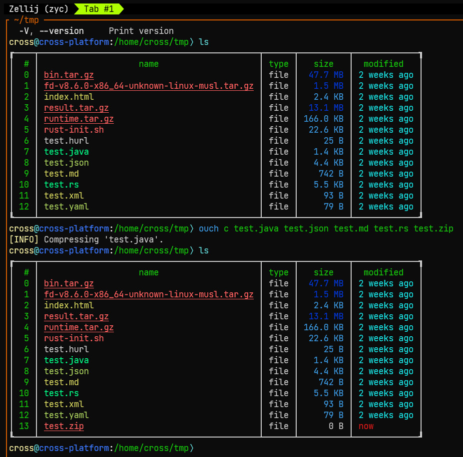Click the 166.0 KB size in first table
Viewport: 463px width, 457px height.
(x=324, y=119)
